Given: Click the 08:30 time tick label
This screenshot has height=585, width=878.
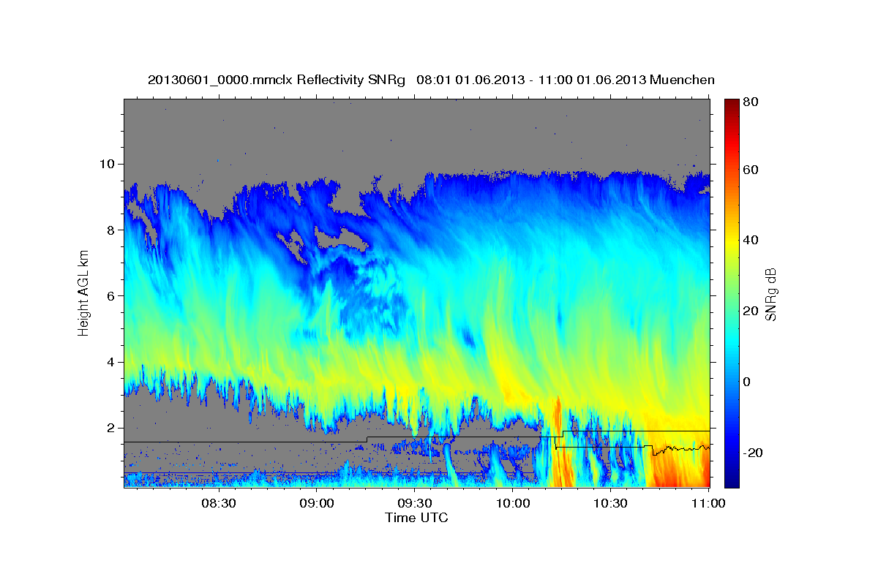Looking at the screenshot, I should 218,503.
